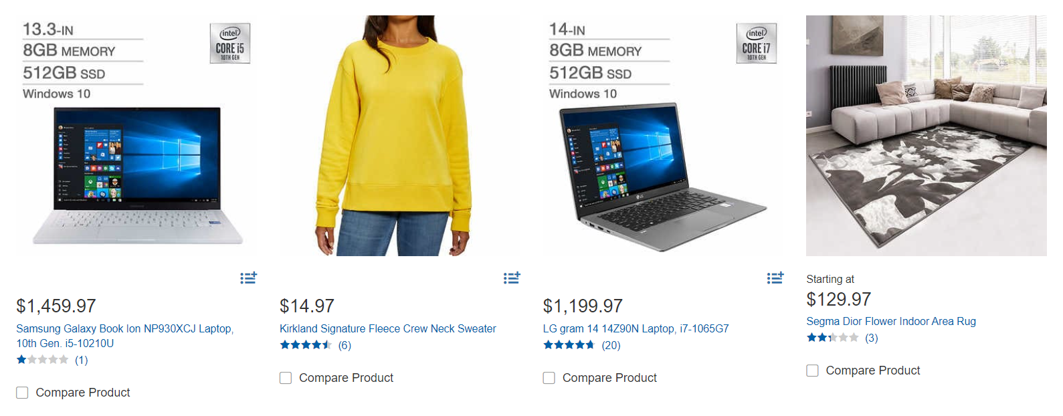Check Compare Product for Samsung Galaxy Book

point(22,393)
